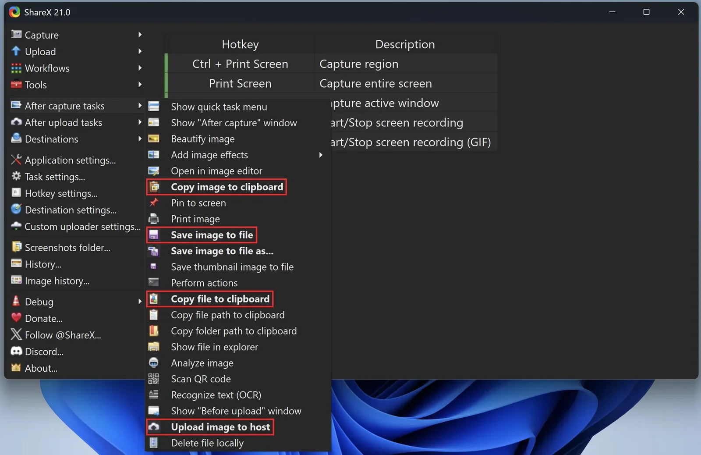Click the After upload tasks cloud icon
The height and width of the screenshot is (455, 701).
(x=16, y=122)
